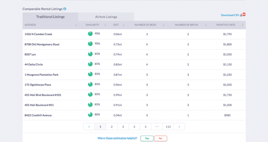Open page 3 of listings
Screen dimensions: 268x142
pyautogui.click(x=123, y=127)
